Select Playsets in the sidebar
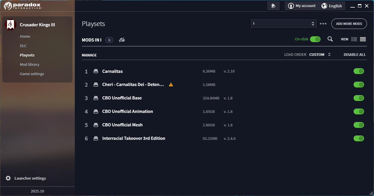Screen dimensions: 374x196 27,55
